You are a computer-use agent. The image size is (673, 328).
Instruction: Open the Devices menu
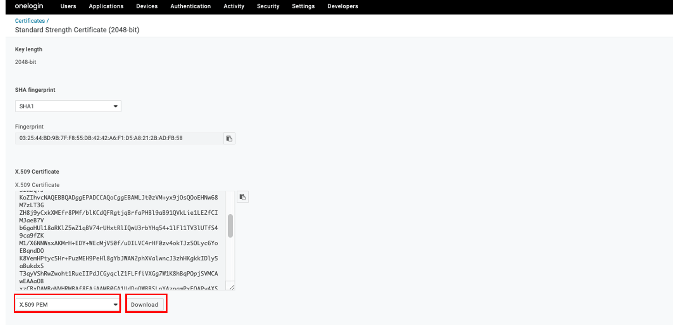point(147,6)
